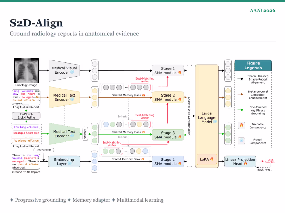Click the "S2D-Align" slide title
Image resolution: width=285 pixels, height=213 pixels.
[36, 23]
